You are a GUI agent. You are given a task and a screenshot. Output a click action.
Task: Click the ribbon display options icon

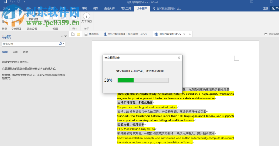252,2
